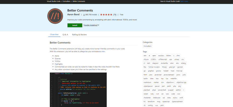
Task: Select the bibtex tag
Action: point(169,55)
